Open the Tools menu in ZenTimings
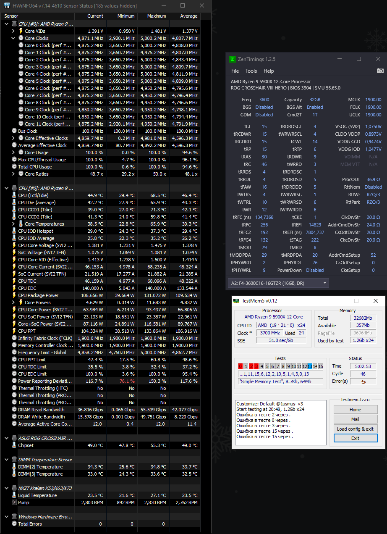 (251, 71)
